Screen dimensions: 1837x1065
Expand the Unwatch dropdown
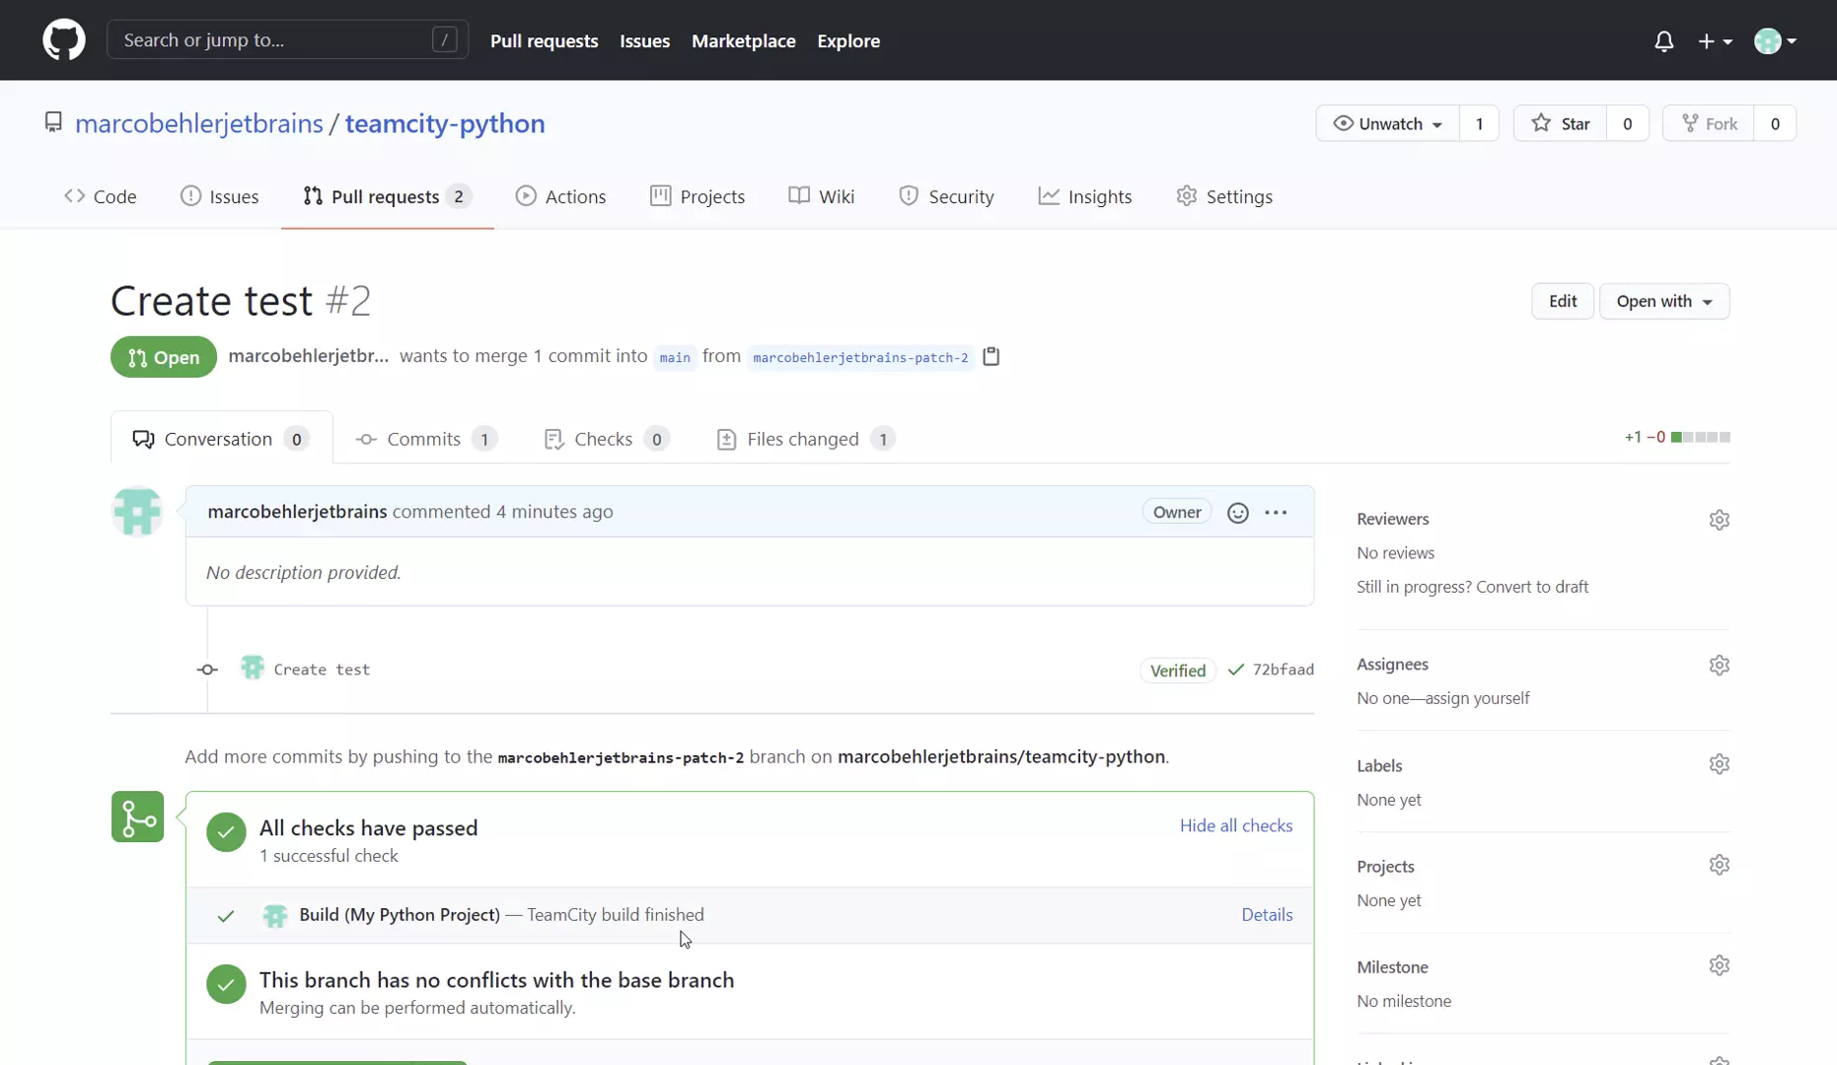coord(1387,123)
